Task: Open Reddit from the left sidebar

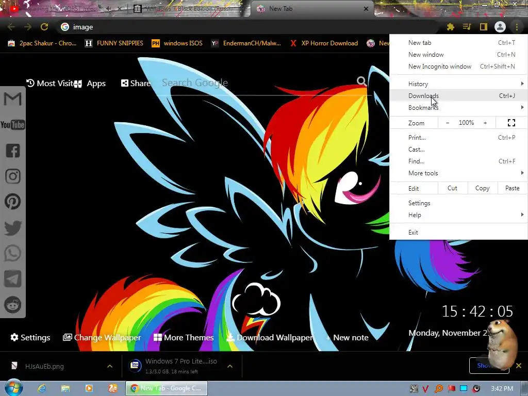Action: 13,305
